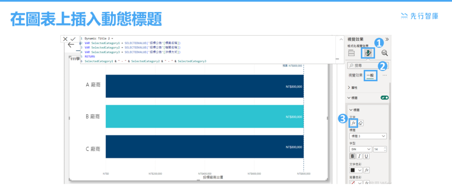Click the back arrow on the report canvas

pyautogui.click(x=71, y=45)
